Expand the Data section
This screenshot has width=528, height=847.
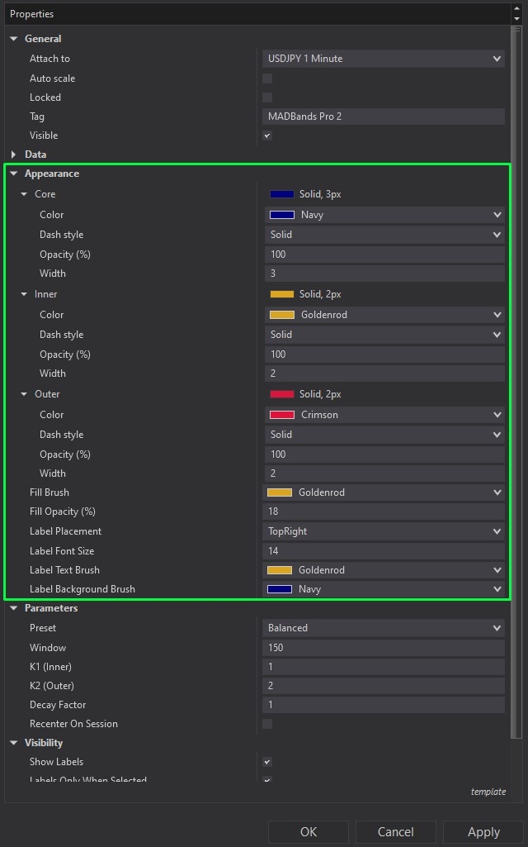(12, 154)
